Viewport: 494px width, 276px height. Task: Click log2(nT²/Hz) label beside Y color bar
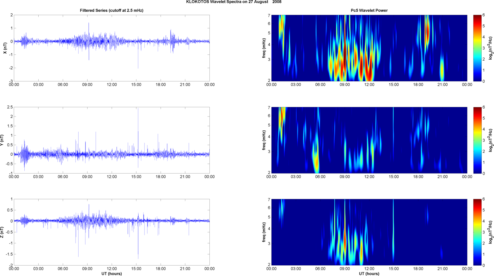pyautogui.click(x=491, y=140)
